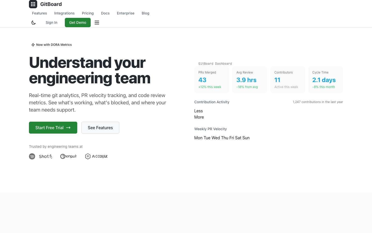Click the See Features button
372x233 pixels.
[x=100, y=128]
